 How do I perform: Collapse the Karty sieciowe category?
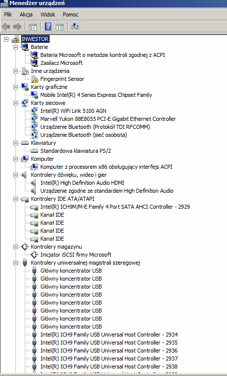(x=15, y=103)
